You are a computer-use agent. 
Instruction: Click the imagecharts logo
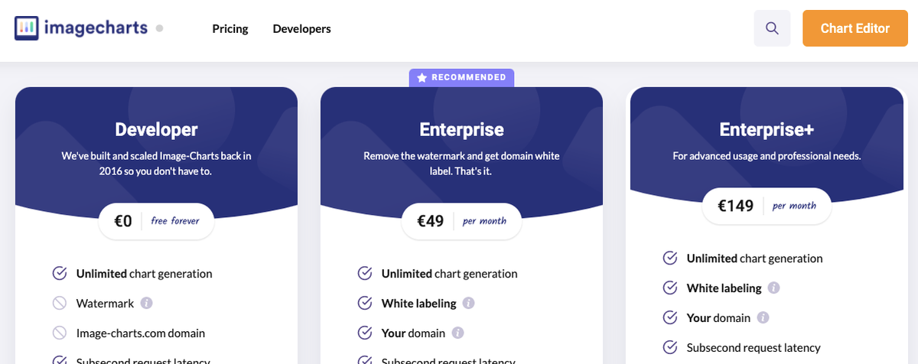point(82,28)
